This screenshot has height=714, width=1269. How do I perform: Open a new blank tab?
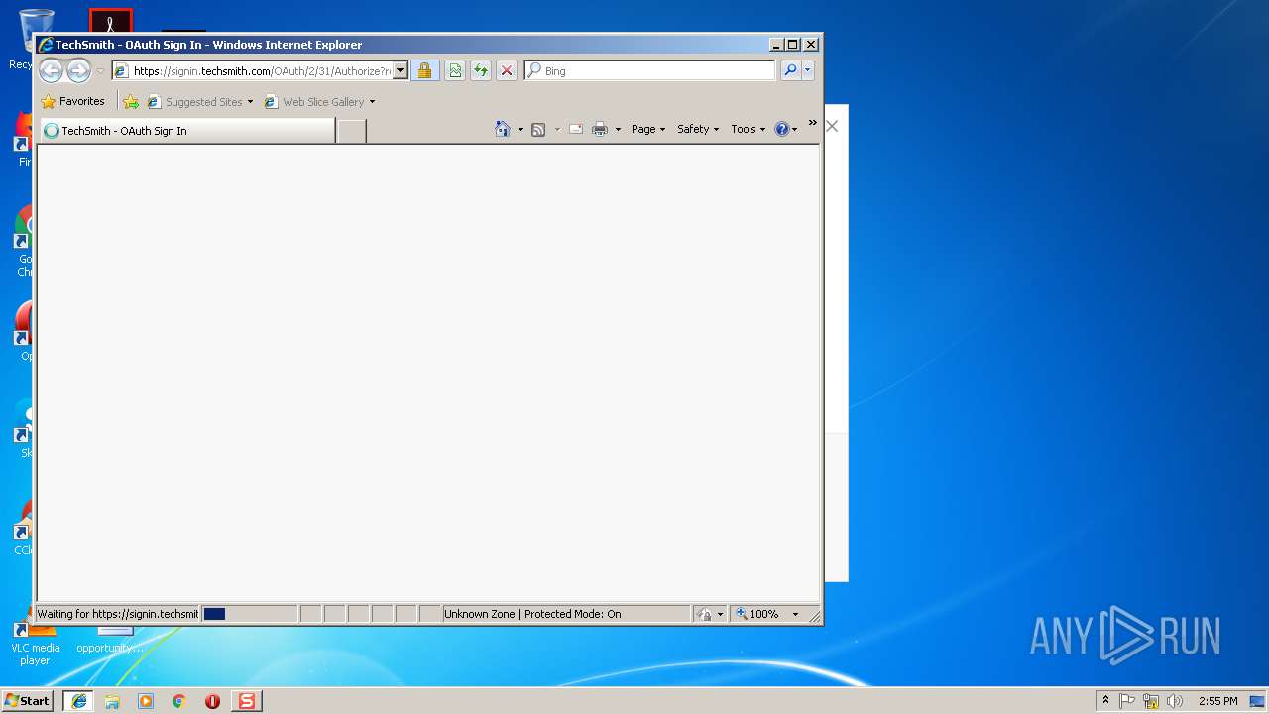(351, 131)
